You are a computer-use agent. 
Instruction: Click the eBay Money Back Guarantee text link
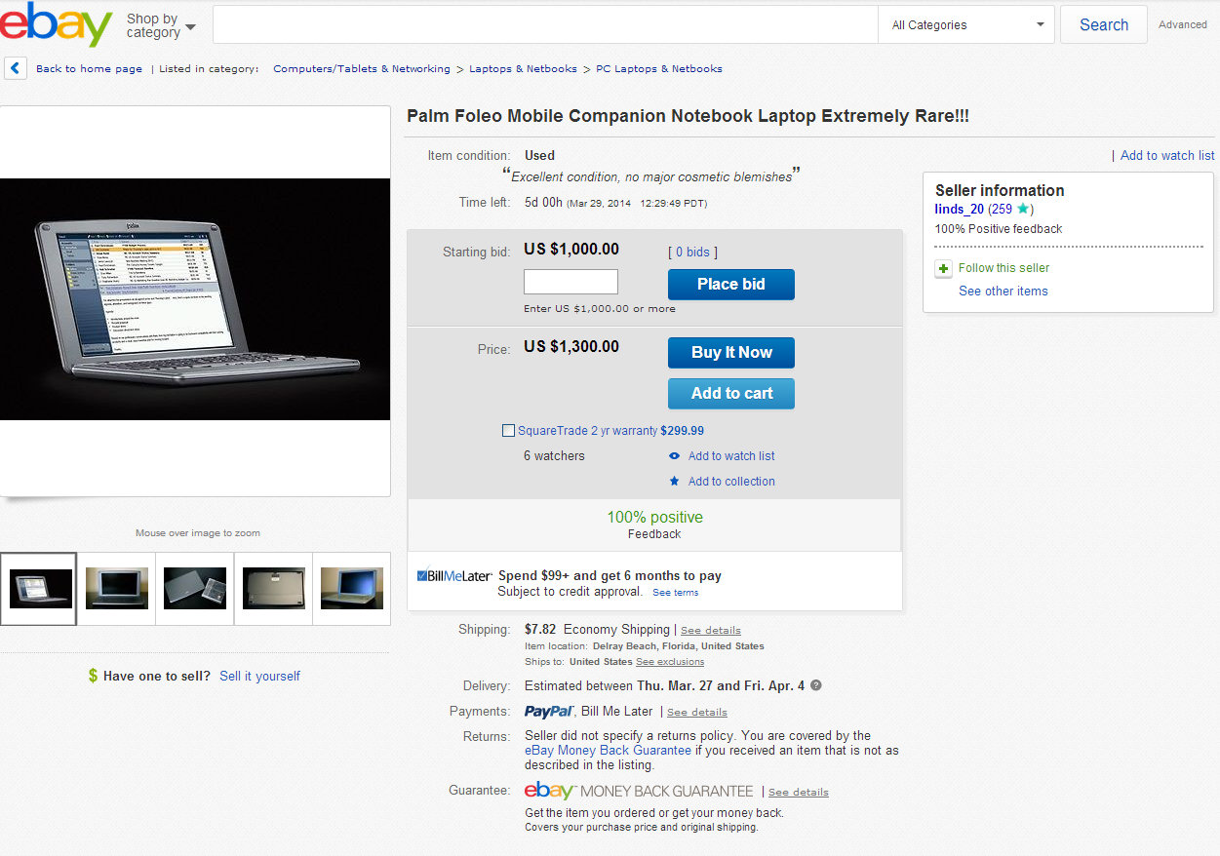[x=609, y=751]
